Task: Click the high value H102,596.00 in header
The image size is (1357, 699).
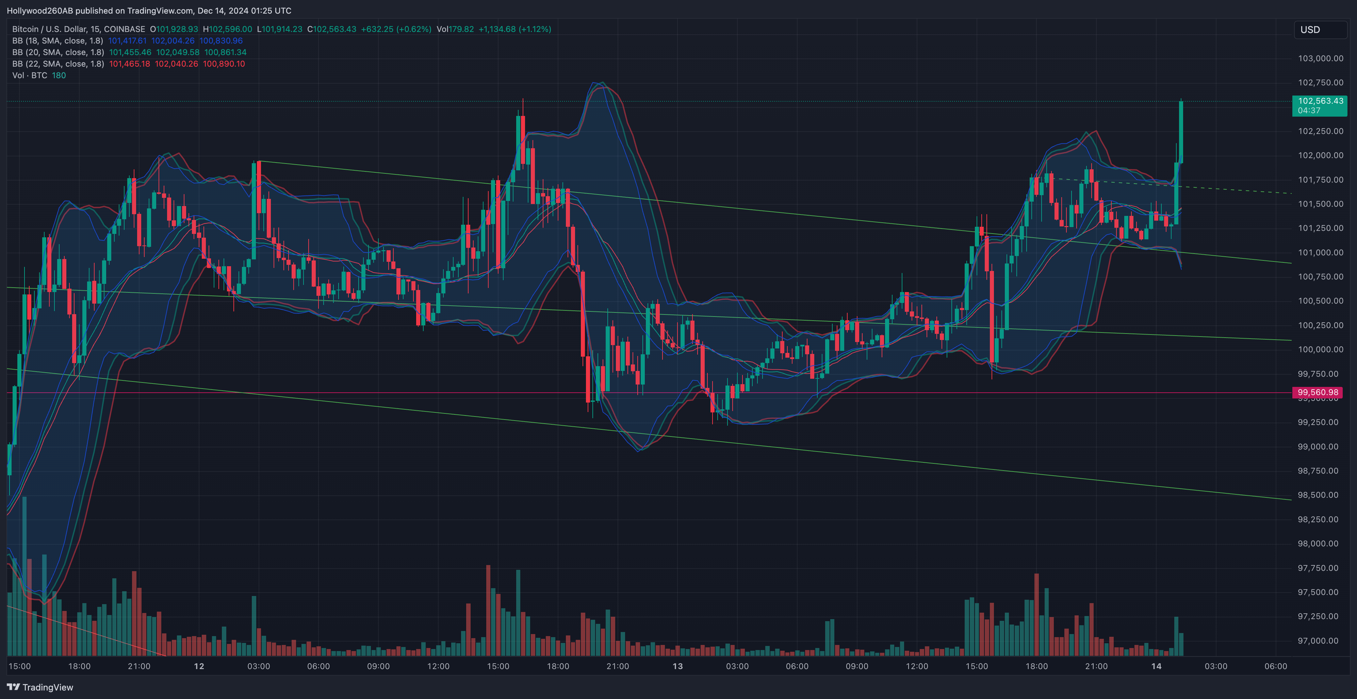Action: pyautogui.click(x=228, y=29)
